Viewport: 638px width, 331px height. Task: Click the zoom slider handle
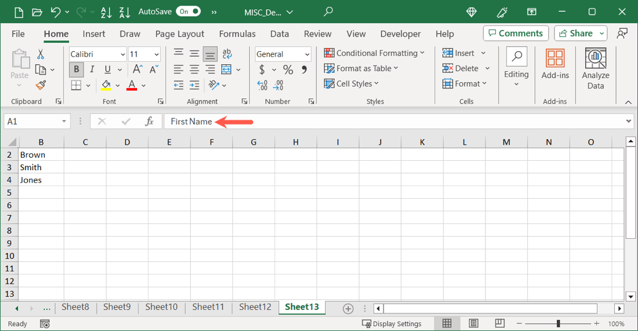[x=558, y=324]
